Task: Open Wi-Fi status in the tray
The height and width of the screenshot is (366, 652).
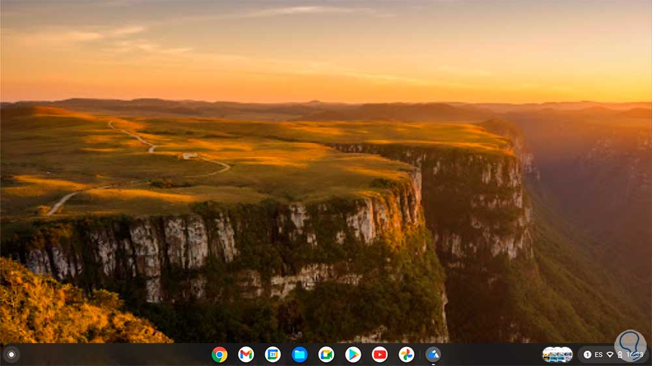Action: (610, 354)
